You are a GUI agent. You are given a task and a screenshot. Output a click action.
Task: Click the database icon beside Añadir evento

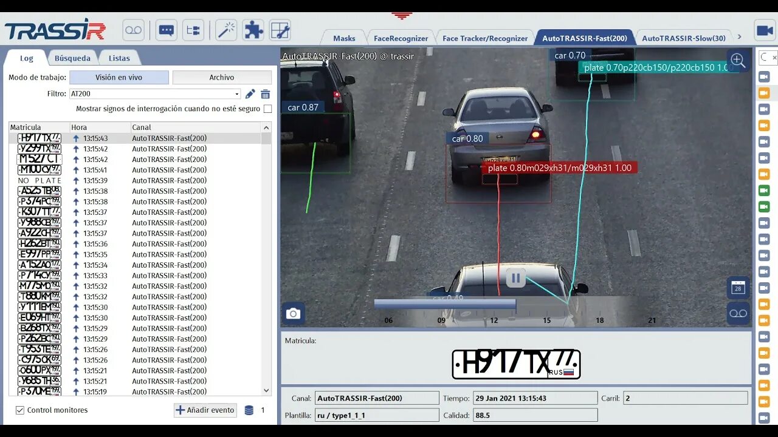click(249, 410)
